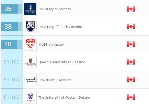Image resolution: width=149 pixels, height=104 pixels.
Task: Open the University of Toronto link
Action: [x=55, y=9]
